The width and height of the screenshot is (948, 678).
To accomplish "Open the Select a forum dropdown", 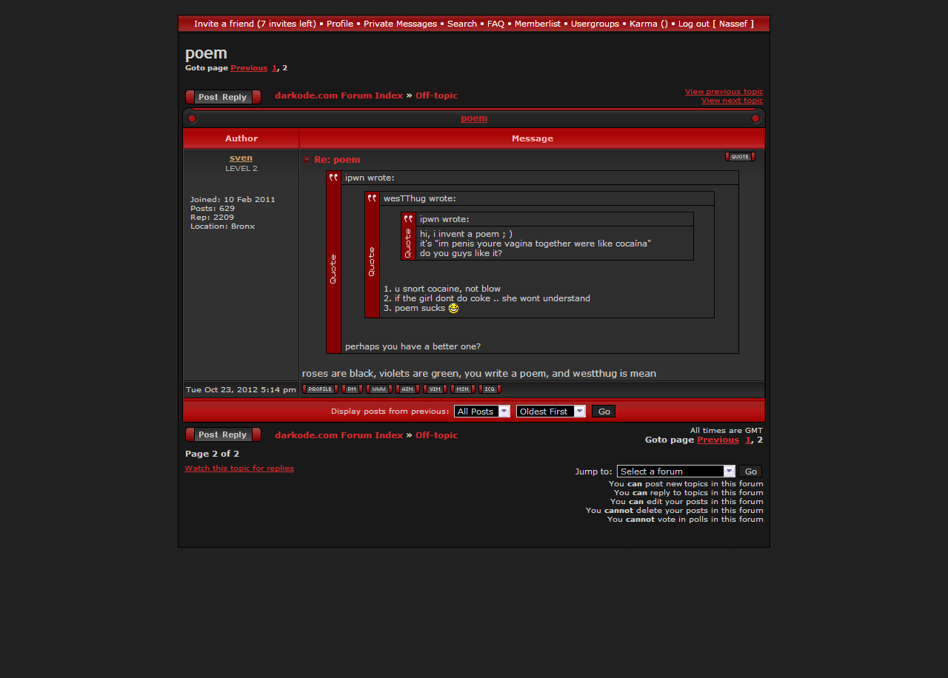I will point(675,471).
